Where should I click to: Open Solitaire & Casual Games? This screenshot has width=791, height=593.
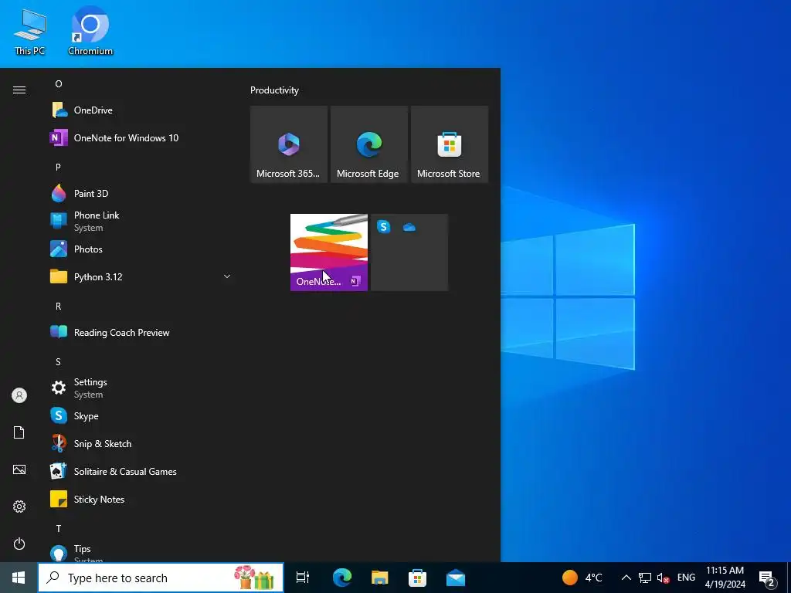coord(141,472)
